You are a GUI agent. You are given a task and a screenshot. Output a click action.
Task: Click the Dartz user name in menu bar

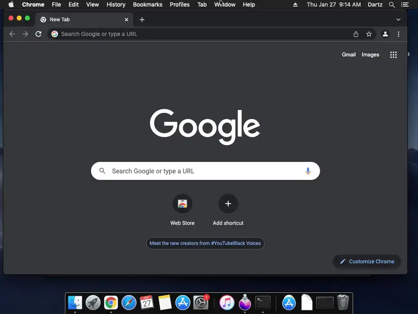point(375,4)
